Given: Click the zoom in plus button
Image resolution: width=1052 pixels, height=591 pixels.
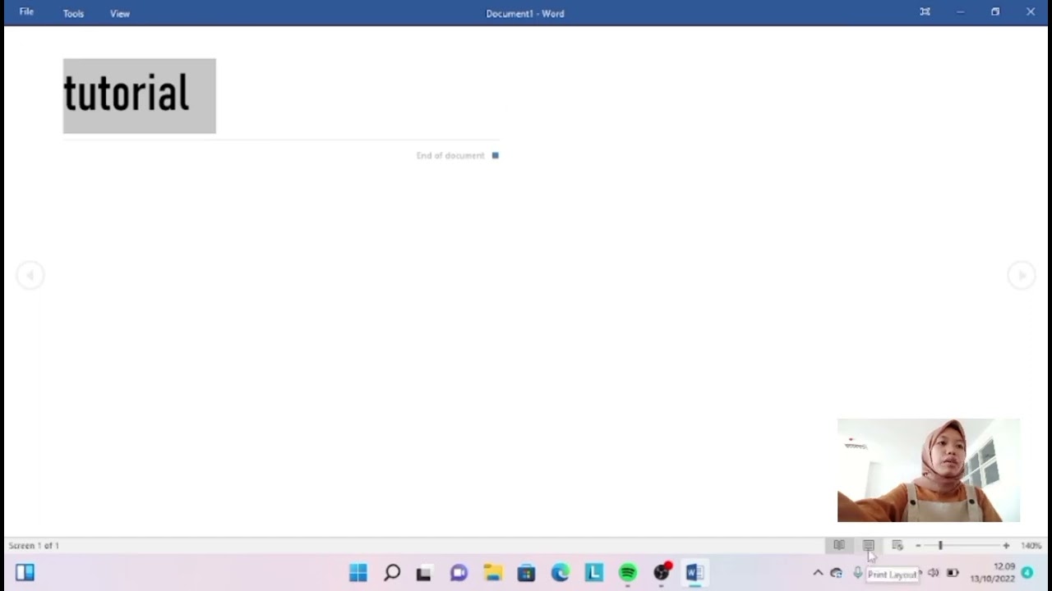Looking at the screenshot, I should click(x=1006, y=545).
